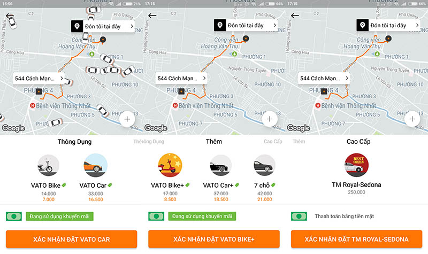Confirm booking with XÁC NHẬN ĐẶT VATO BIKE+
Viewport: 428px width, 254px height.
(214, 239)
